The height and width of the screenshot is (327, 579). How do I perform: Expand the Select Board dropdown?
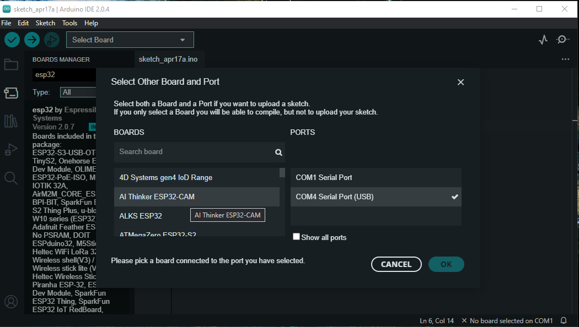point(130,40)
